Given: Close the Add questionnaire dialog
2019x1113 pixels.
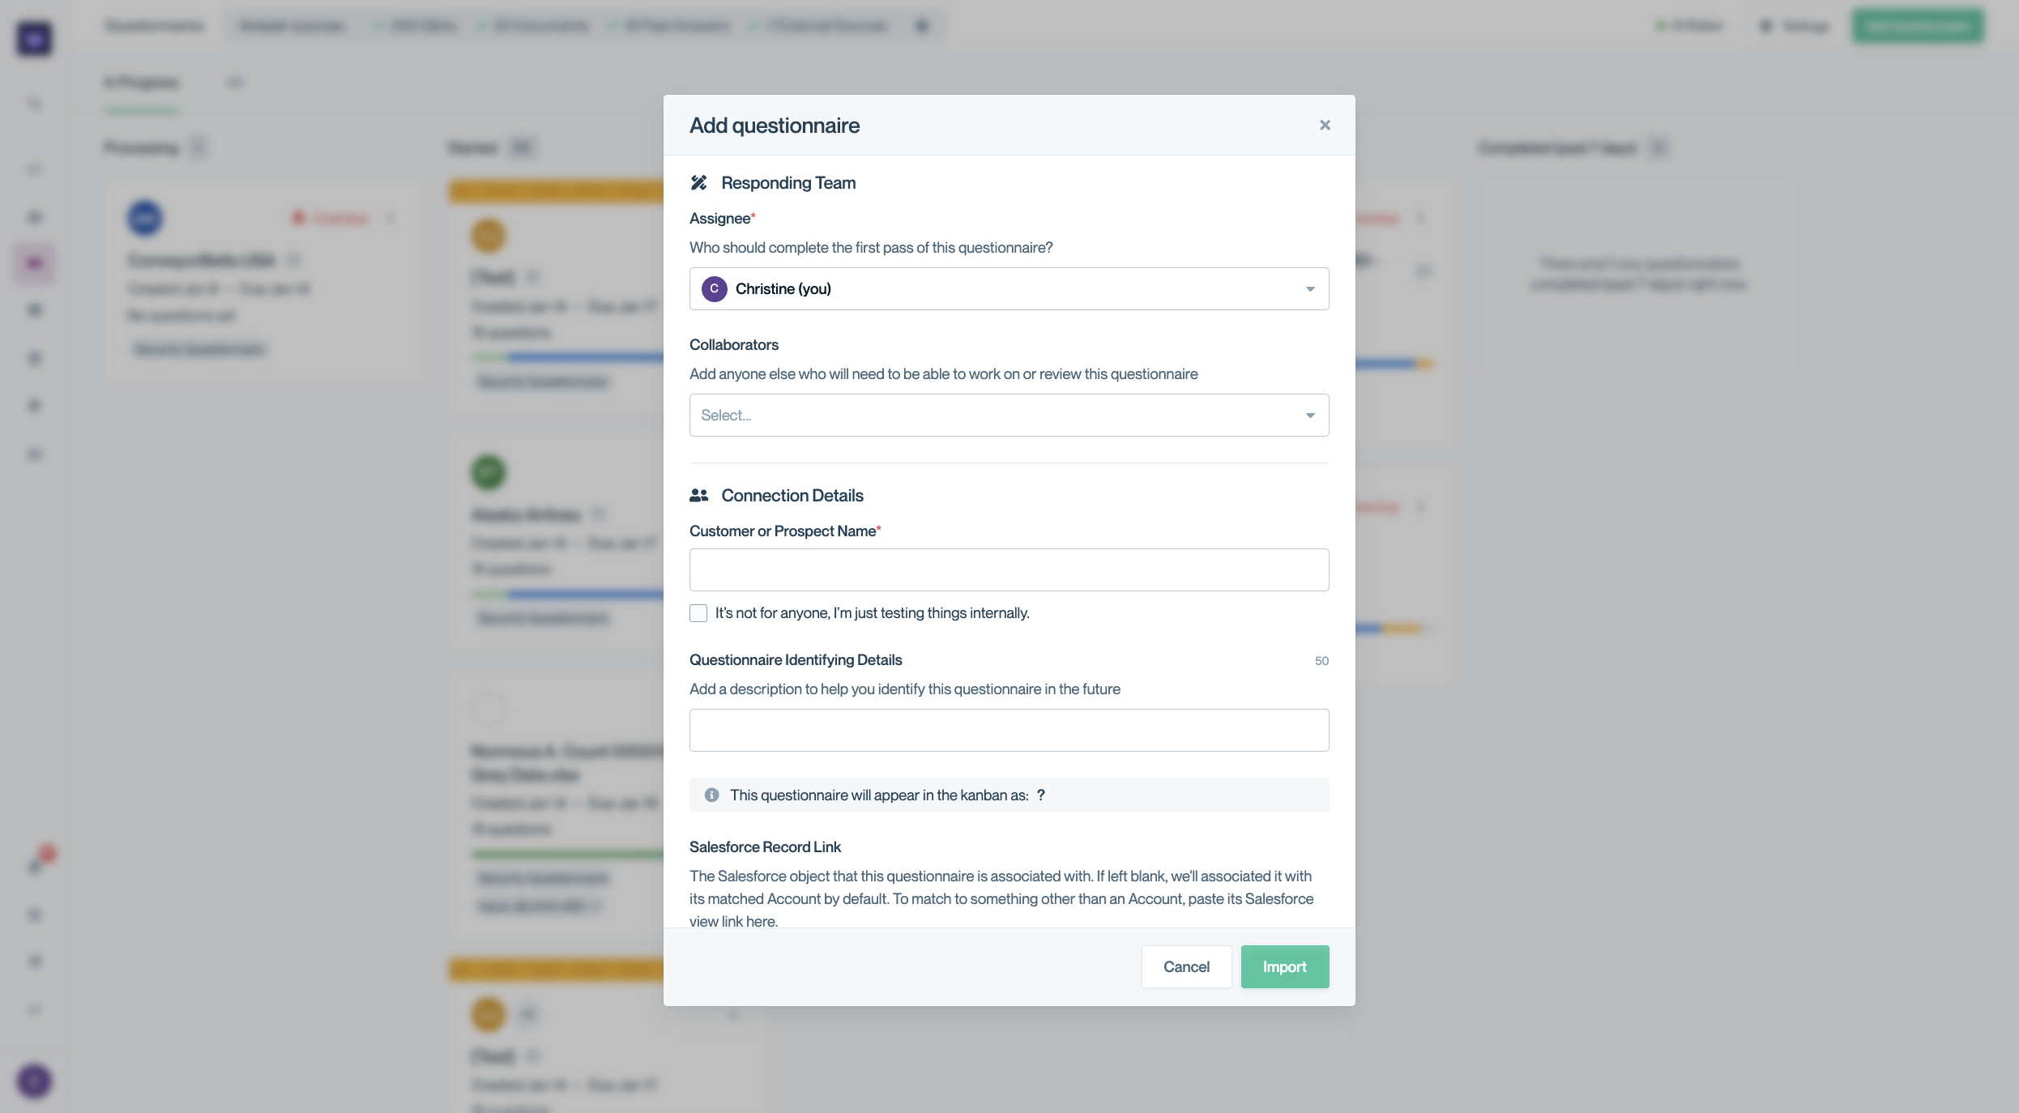Looking at the screenshot, I should click(1325, 125).
